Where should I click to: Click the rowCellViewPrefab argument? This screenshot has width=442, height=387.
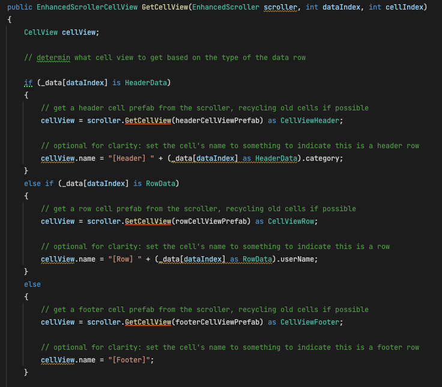point(211,221)
